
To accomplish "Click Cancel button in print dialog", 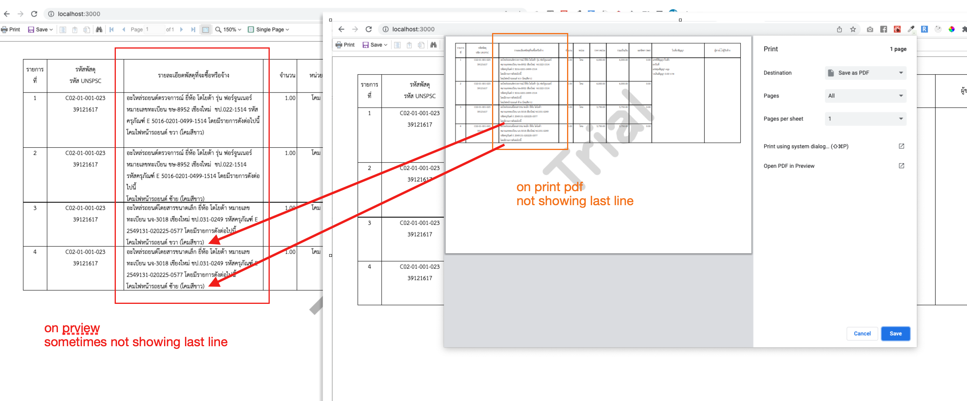I will [862, 333].
